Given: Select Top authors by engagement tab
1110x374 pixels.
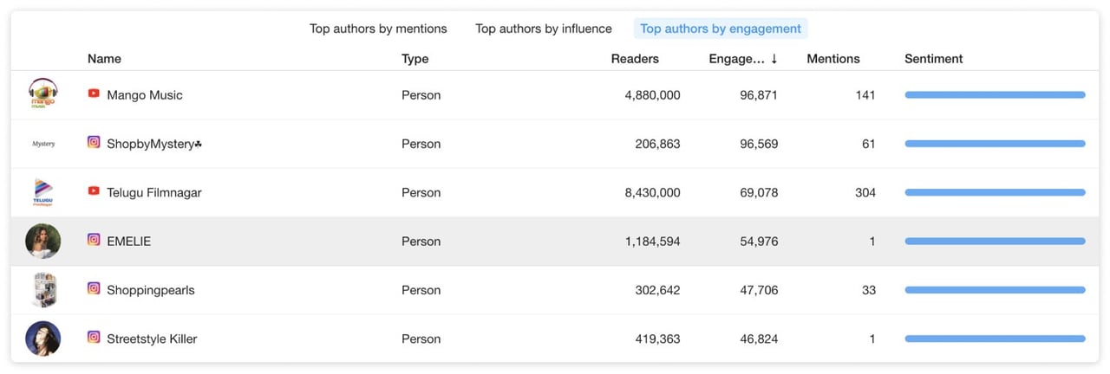Looking at the screenshot, I should (x=721, y=29).
